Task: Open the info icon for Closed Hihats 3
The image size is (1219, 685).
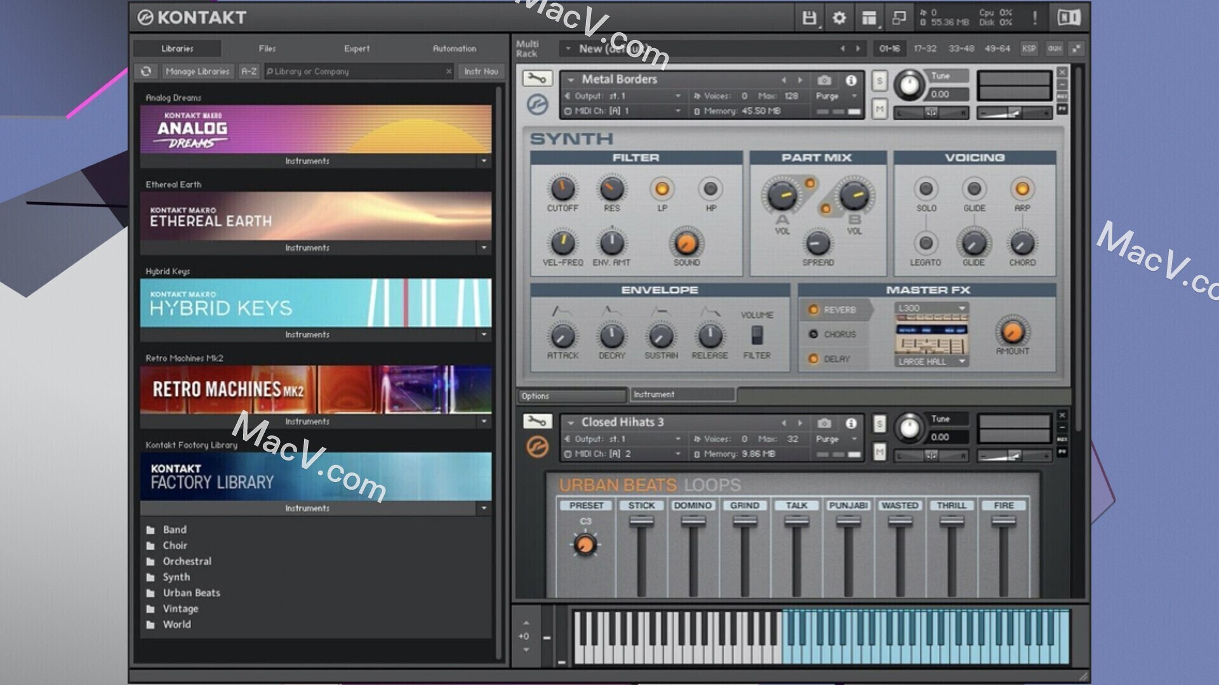Action: pos(851,423)
